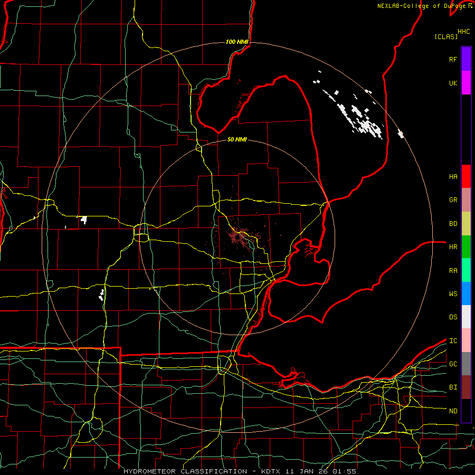Click the IC pink legend swatch
The height and width of the screenshot is (475, 475).
pyautogui.click(x=466, y=340)
